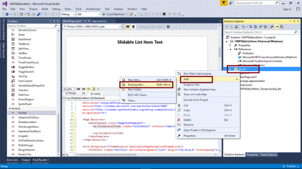302x169 pixels.
Task: Click Publish in status bar
Action: click(291, 166)
